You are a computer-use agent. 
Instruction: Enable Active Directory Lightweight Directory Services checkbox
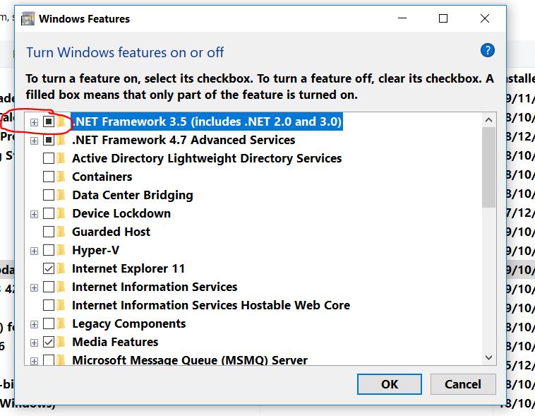coord(49,158)
